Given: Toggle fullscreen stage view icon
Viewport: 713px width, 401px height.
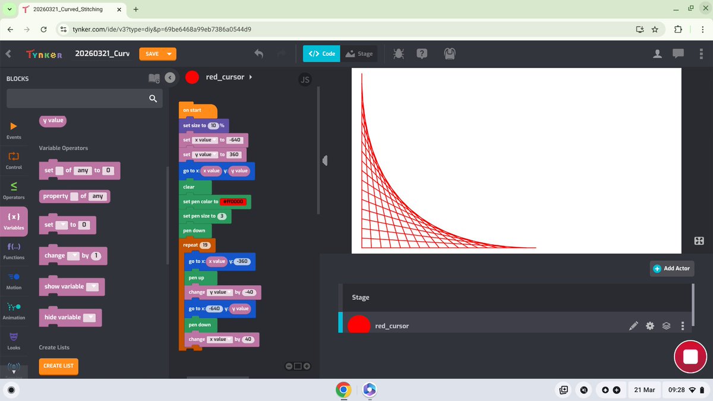Looking at the screenshot, I should click(x=699, y=241).
